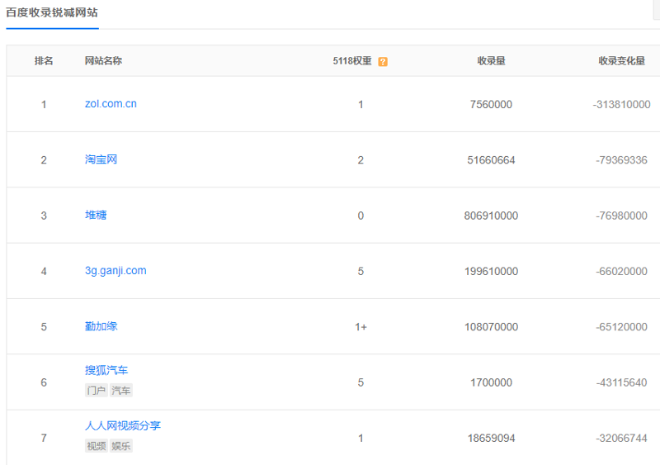This screenshot has width=660, height=465.
Task: Select the -43115640 change value
Action: click(622, 382)
